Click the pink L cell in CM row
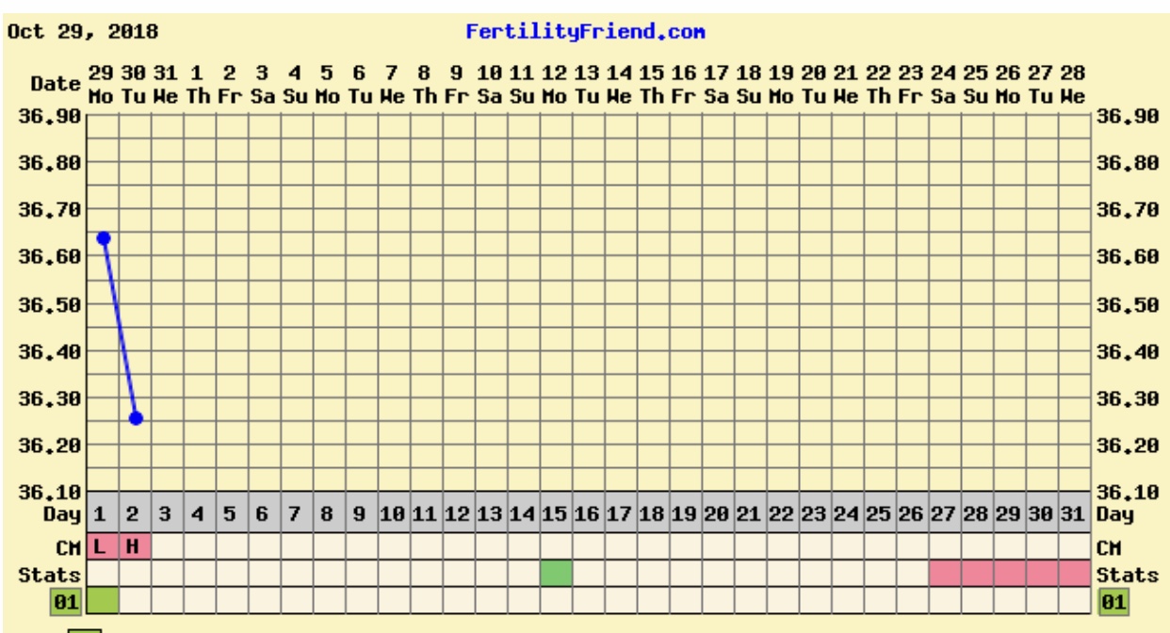1170x633 pixels. tap(104, 545)
